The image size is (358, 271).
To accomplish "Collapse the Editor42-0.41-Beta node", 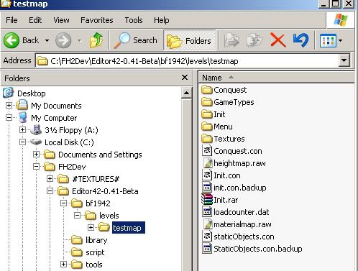I will 50,190.
